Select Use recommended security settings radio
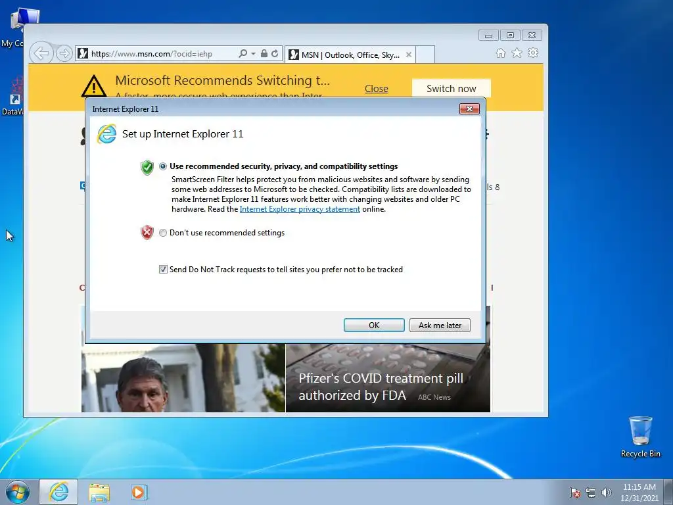The width and height of the screenshot is (673, 505). coord(163,166)
